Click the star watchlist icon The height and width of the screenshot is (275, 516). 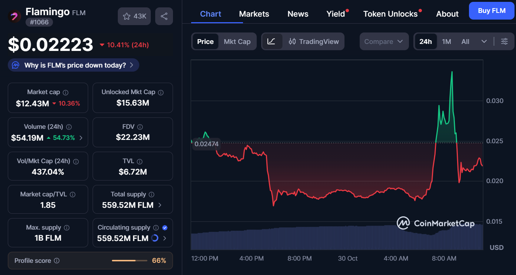pos(127,16)
